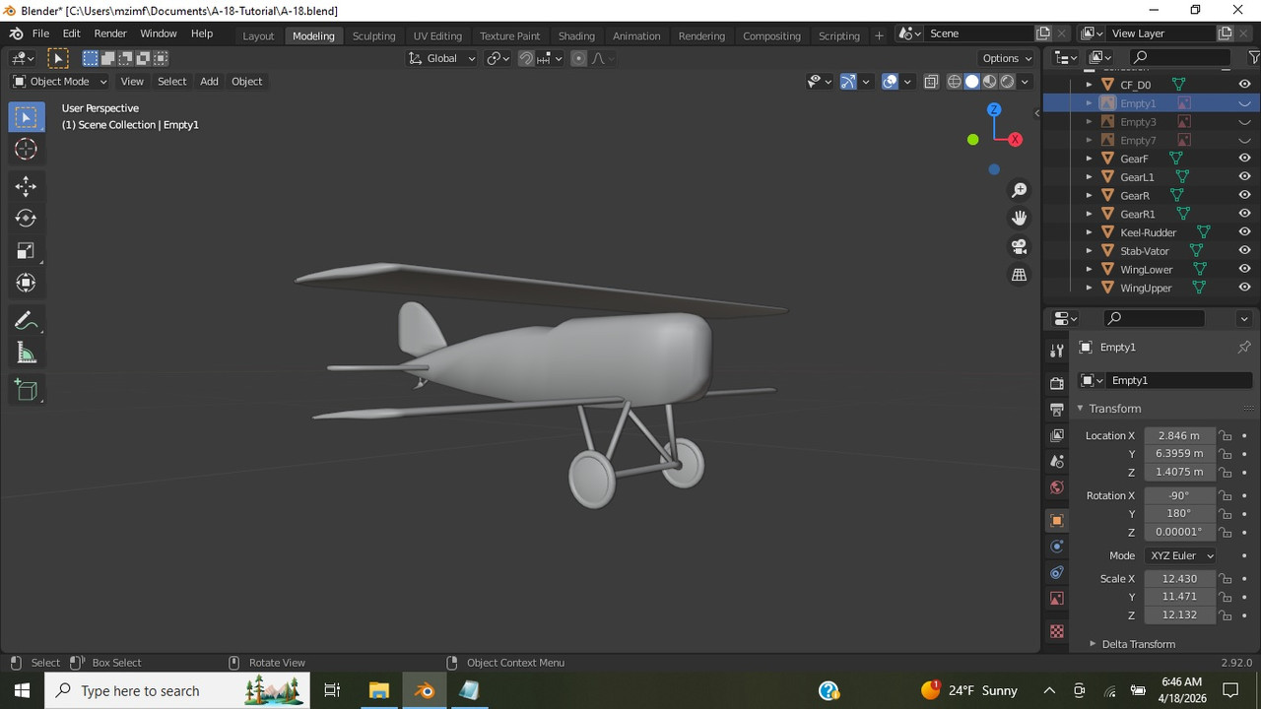Select the GearR1 outliner row

[1152, 214]
